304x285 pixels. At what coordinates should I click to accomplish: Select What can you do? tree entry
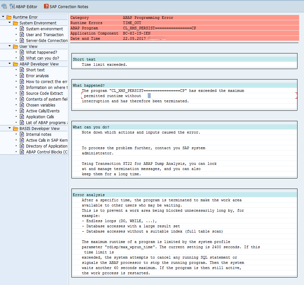pyautogui.click(x=42, y=58)
